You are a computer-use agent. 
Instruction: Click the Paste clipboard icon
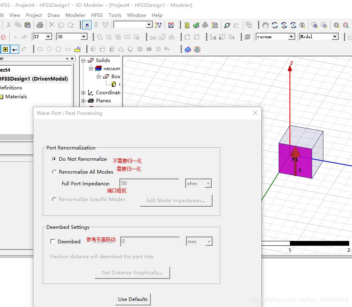[27, 25]
